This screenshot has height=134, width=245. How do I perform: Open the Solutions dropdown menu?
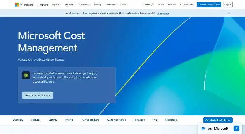[85, 5]
